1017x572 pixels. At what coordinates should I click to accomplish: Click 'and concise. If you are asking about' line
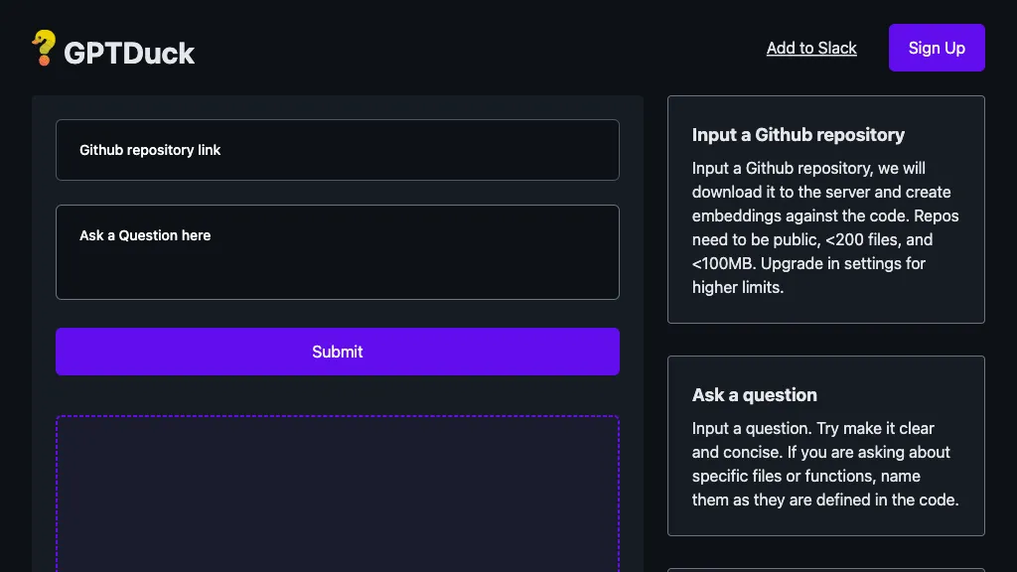(821, 452)
